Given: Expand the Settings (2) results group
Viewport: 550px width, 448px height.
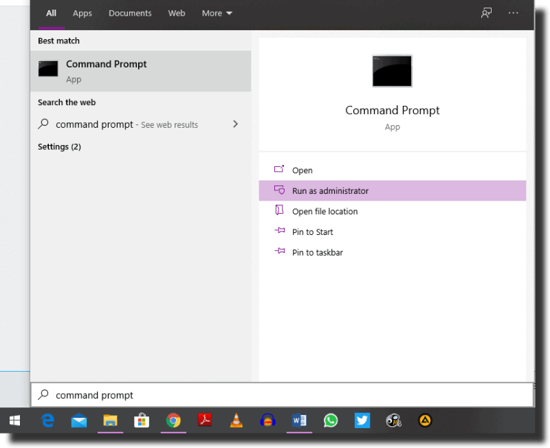Looking at the screenshot, I should coord(59,147).
